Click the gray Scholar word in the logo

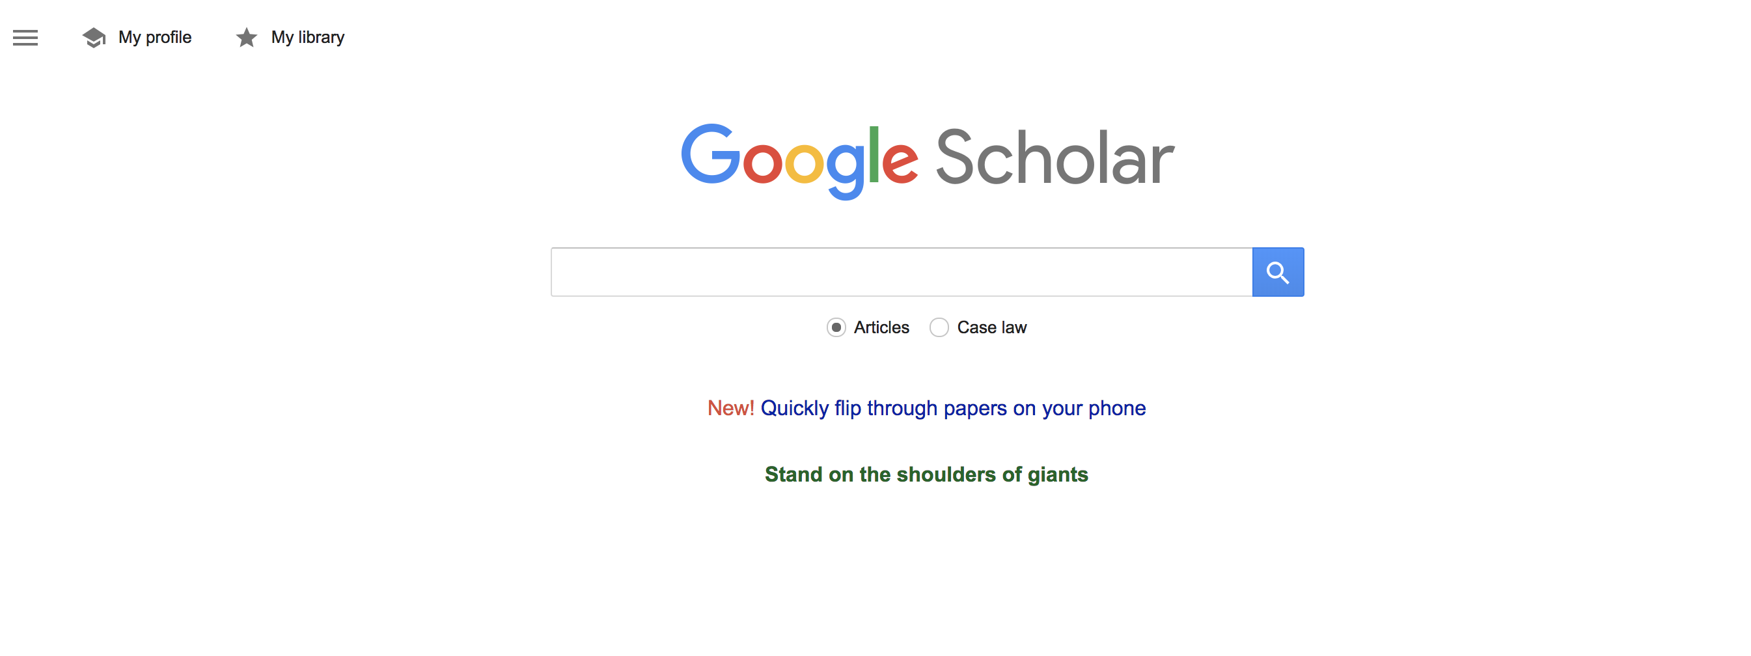point(1055,157)
